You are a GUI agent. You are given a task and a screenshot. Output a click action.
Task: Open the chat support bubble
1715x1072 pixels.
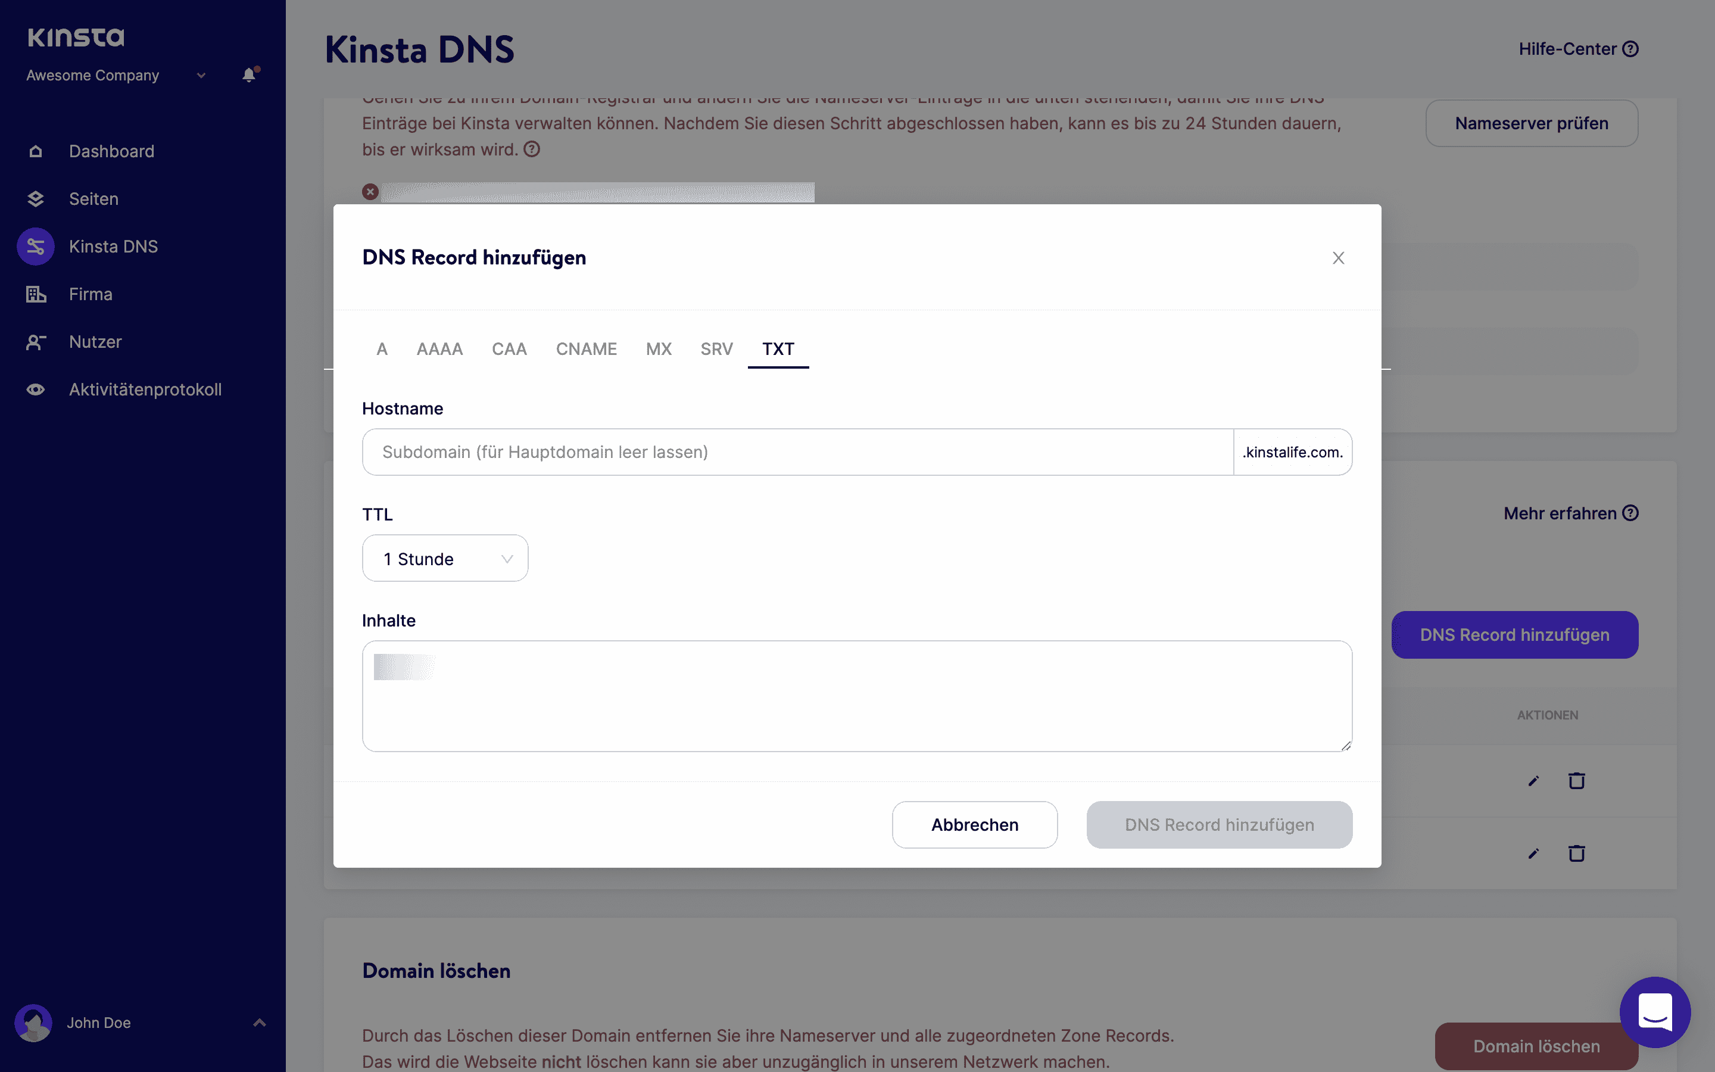coord(1655,1012)
